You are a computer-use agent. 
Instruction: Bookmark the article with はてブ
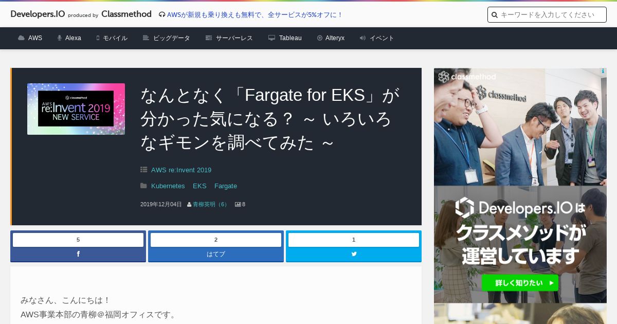coord(216,254)
